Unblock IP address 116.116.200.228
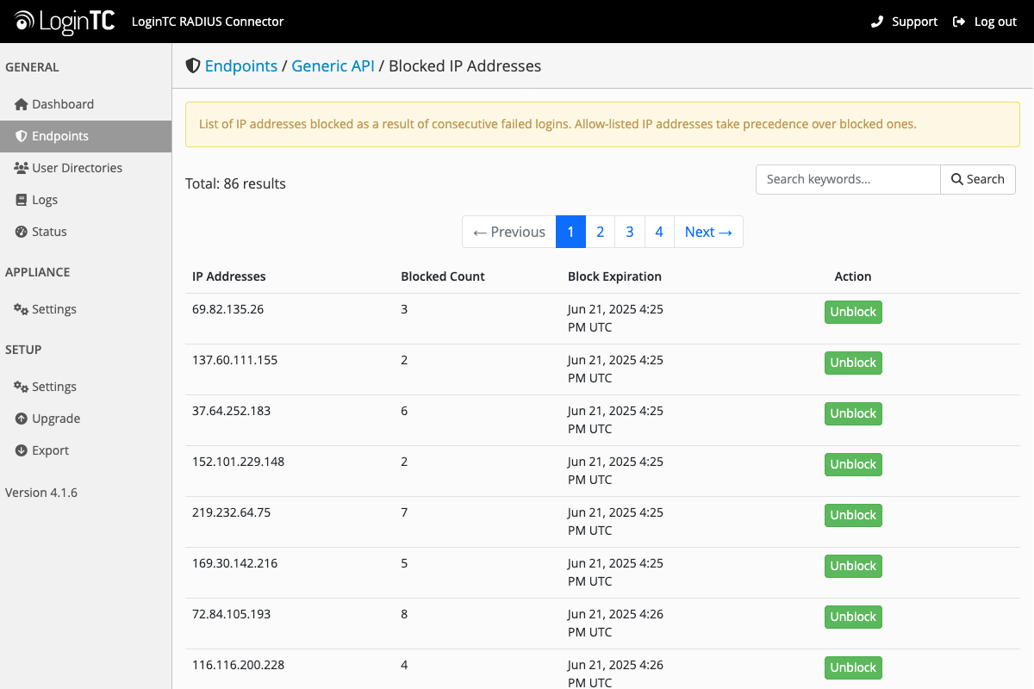This screenshot has height=689, width=1034. [x=853, y=667]
